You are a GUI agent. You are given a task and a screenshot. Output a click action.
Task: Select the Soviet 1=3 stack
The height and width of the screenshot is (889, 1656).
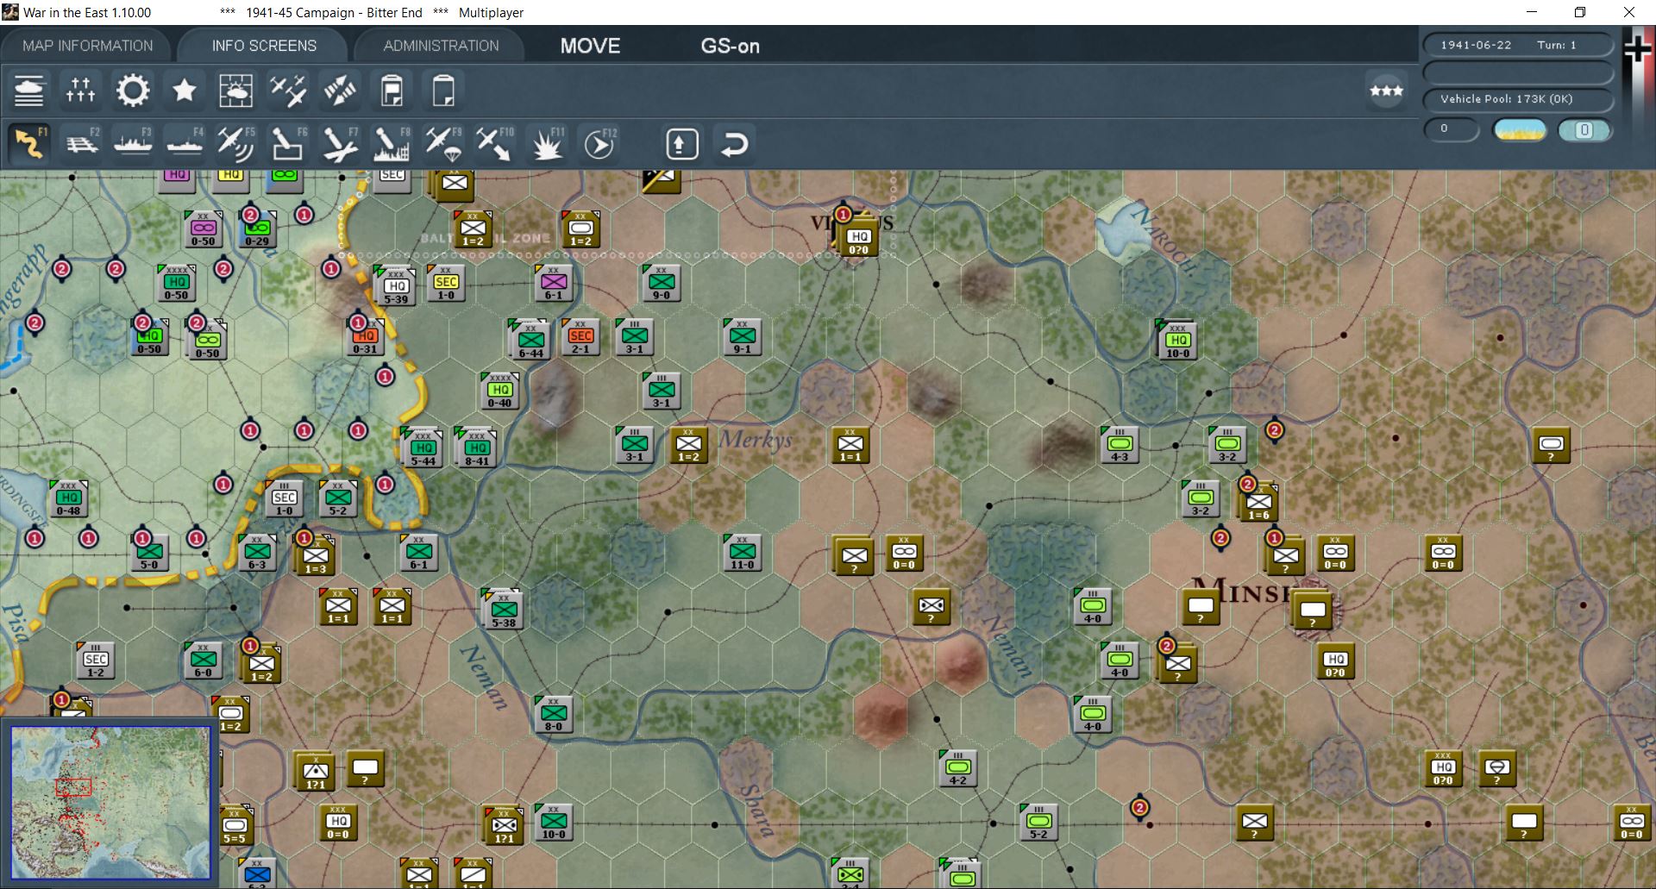coord(315,554)
